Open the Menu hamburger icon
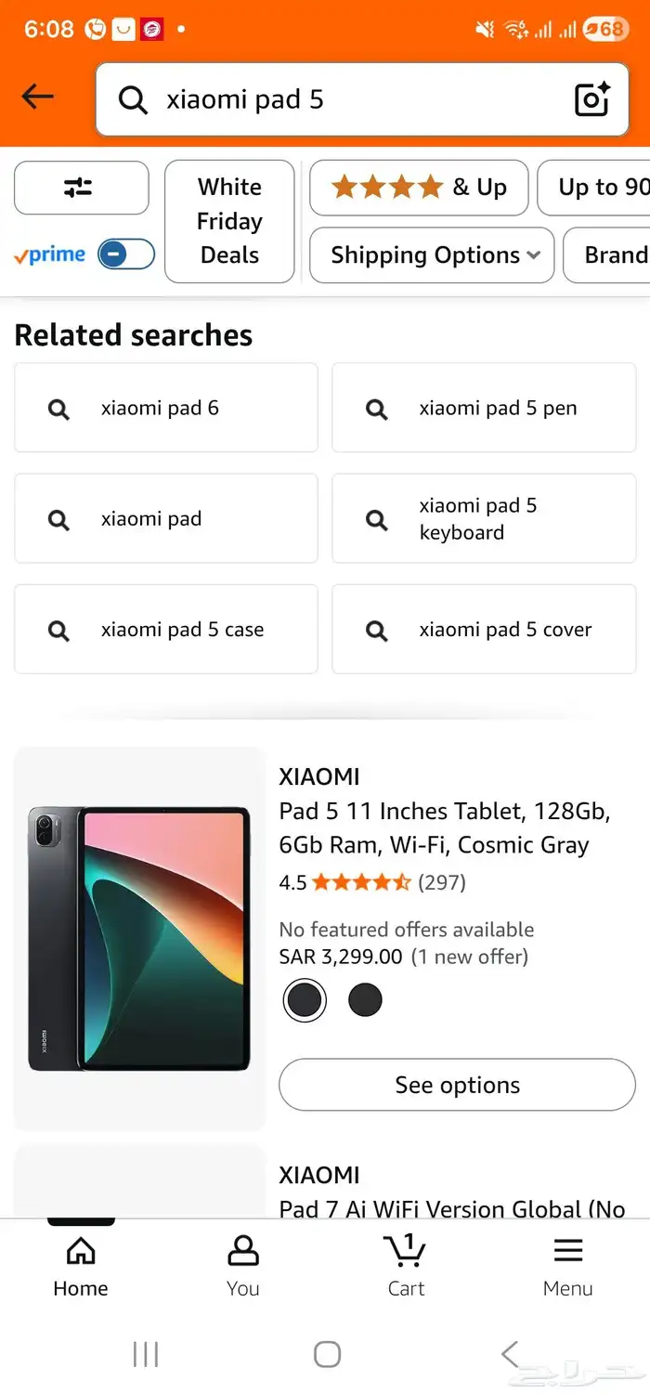The image size is (650, 1394). (567, 1250)
